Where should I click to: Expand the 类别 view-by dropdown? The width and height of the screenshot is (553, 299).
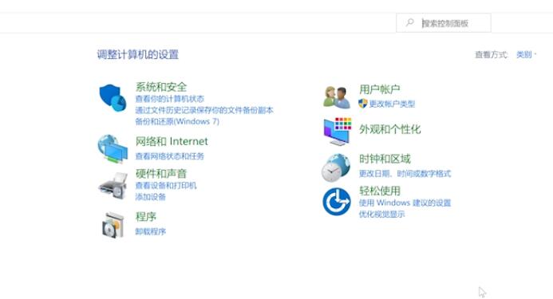[x=526, y=55]
